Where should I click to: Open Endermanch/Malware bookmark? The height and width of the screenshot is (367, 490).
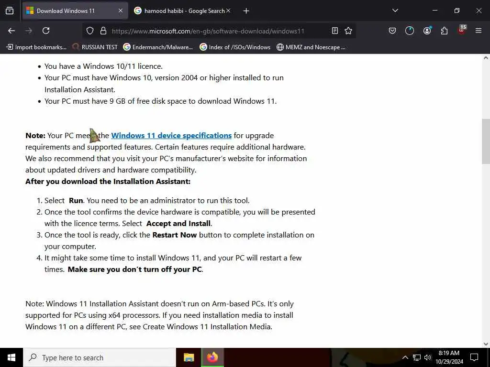(x=158, y=47)
